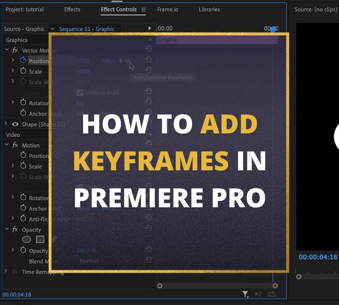This screenshot has width=339, height=305.
Task: Expand the Motion Rotation property
Action: click(x=13, y=197)
